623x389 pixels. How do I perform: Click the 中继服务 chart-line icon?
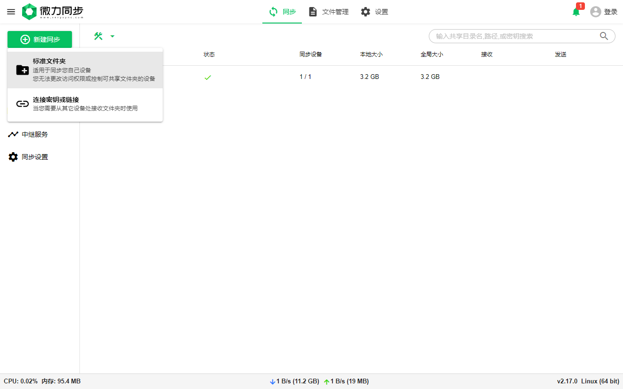tap(13, 134)
